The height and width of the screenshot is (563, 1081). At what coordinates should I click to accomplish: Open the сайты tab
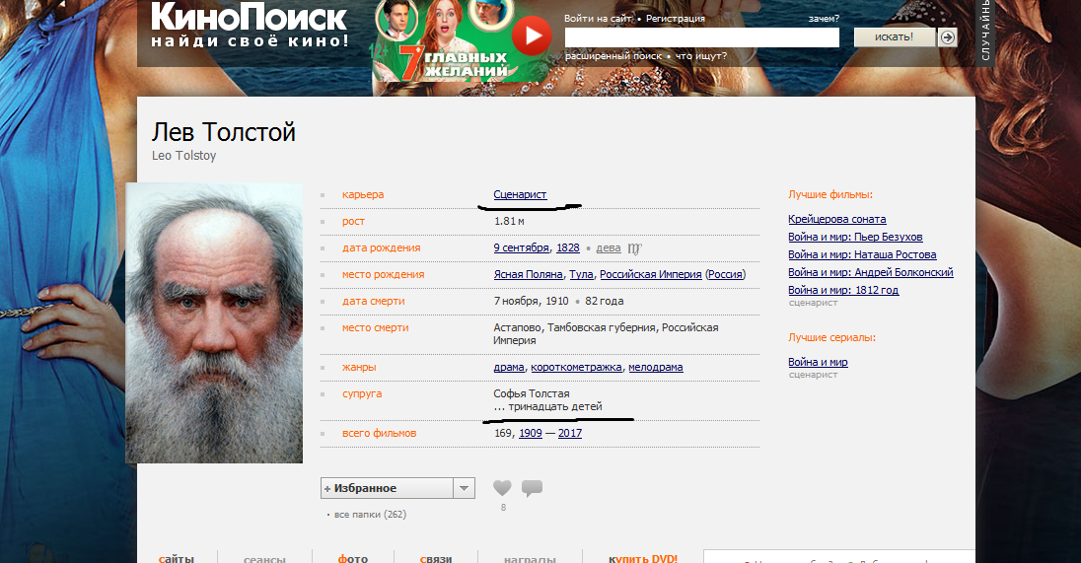tap(177, 558)
